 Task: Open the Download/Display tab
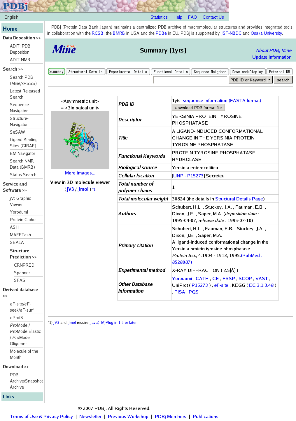[248, 72]
